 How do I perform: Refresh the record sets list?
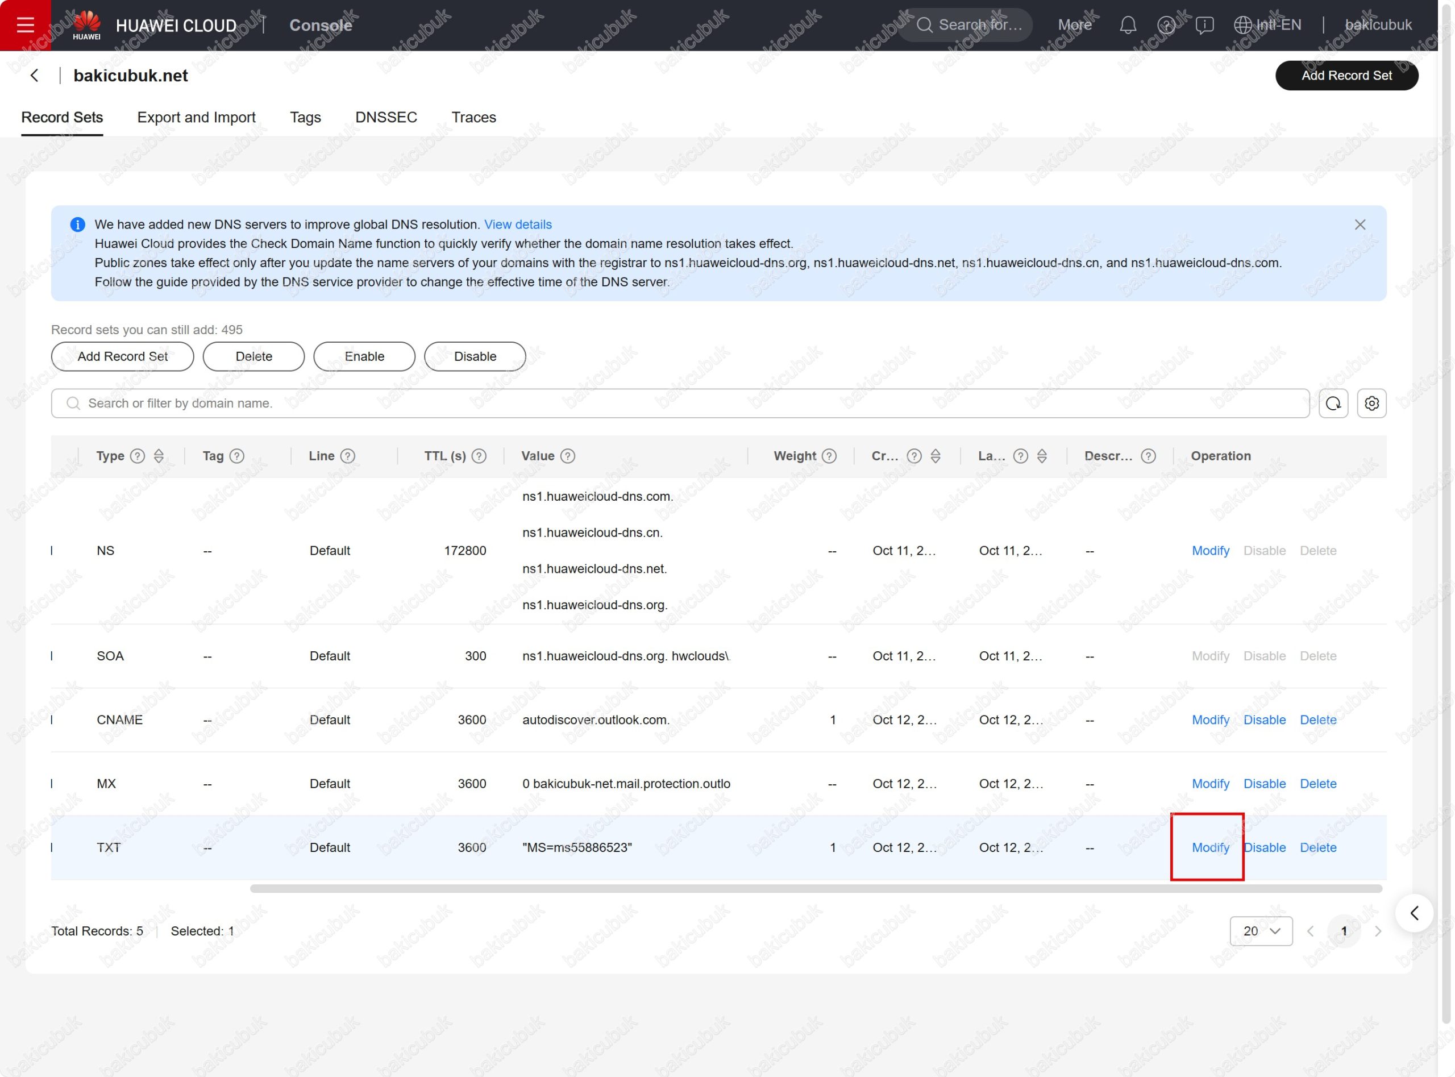1333,404
